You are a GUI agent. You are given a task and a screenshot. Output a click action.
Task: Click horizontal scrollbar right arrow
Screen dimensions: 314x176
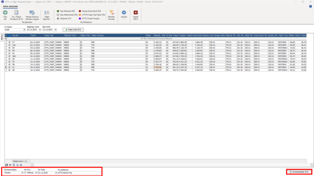[x=312, y=165]
